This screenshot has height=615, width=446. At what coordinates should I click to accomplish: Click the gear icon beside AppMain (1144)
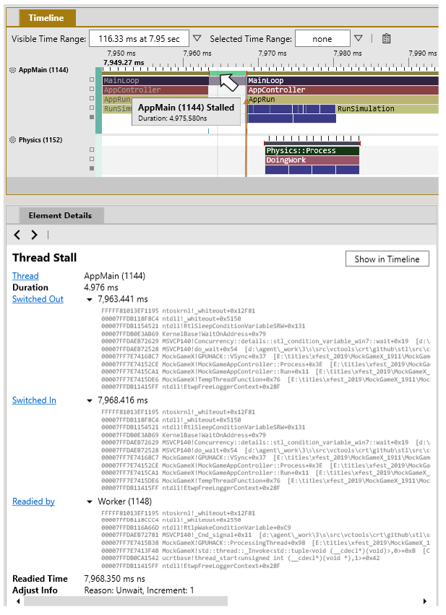[x=12, y=70]
